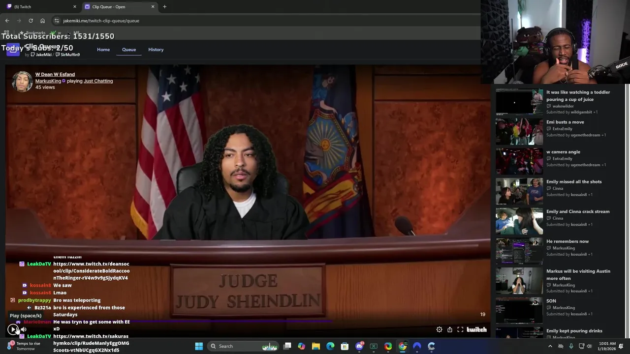
Task: Click the LeakDaTV deansocool clip link in chat
Action: coord(92,271)
